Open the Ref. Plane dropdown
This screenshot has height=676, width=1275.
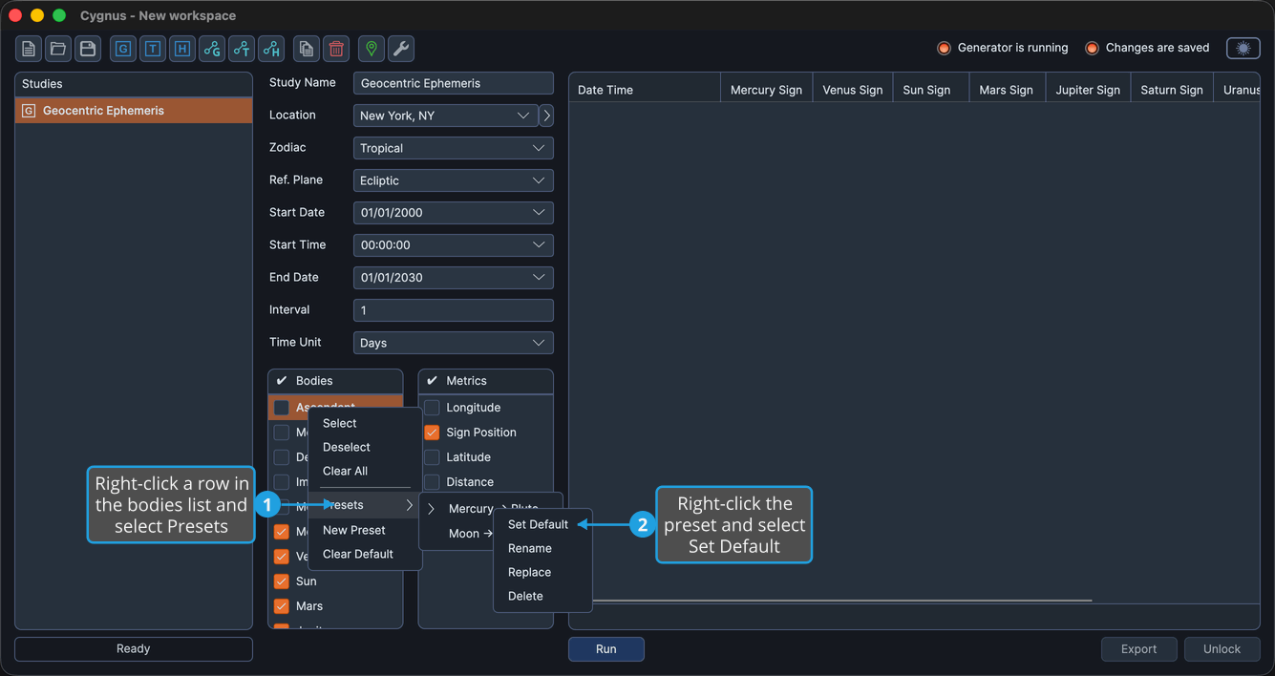coord(453,180)
